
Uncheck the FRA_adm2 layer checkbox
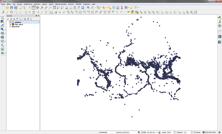10,24
